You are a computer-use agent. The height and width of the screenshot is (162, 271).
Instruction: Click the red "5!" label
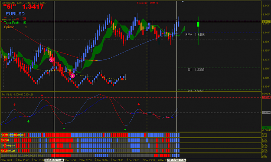(10, 7)
